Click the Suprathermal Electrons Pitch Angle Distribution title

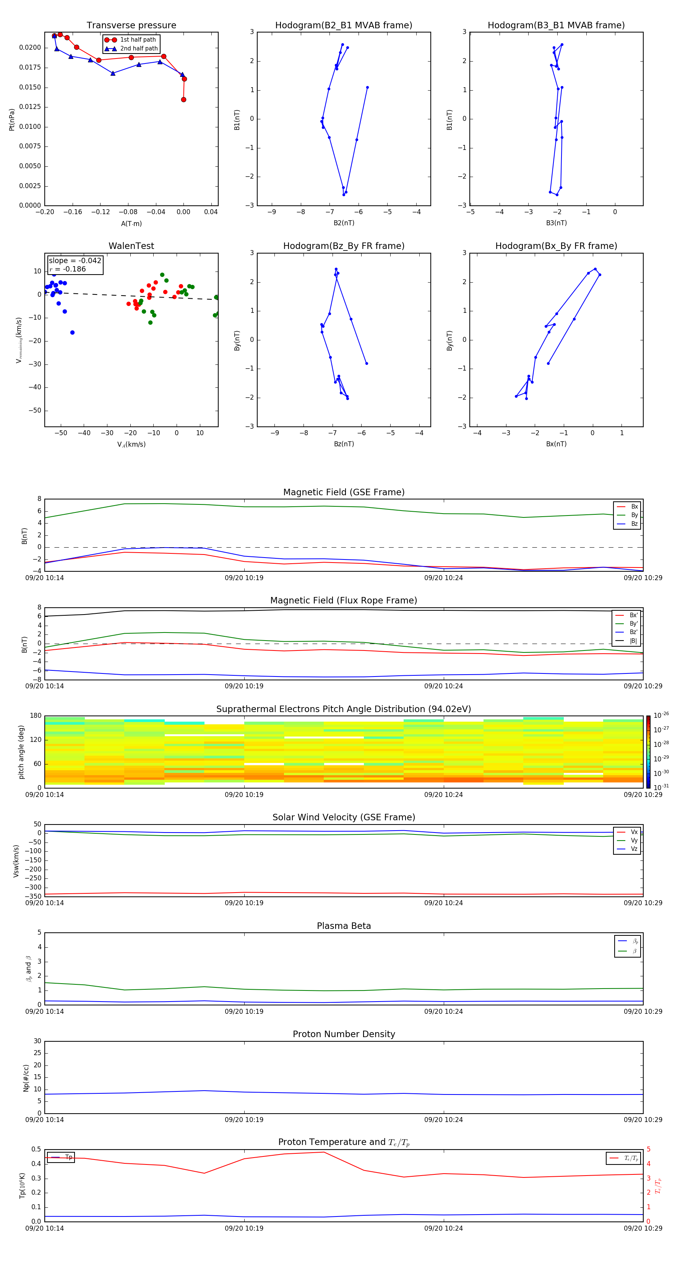344,709
